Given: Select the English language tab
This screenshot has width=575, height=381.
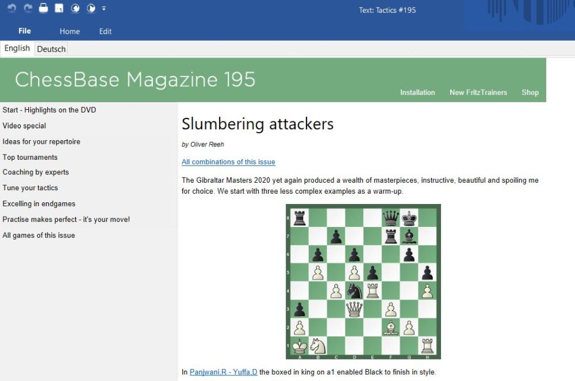Looking at the screenshot, I should [17, 48].
